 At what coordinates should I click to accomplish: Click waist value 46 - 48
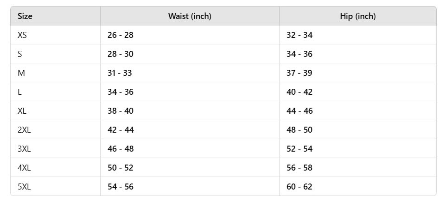click(121, 149)
